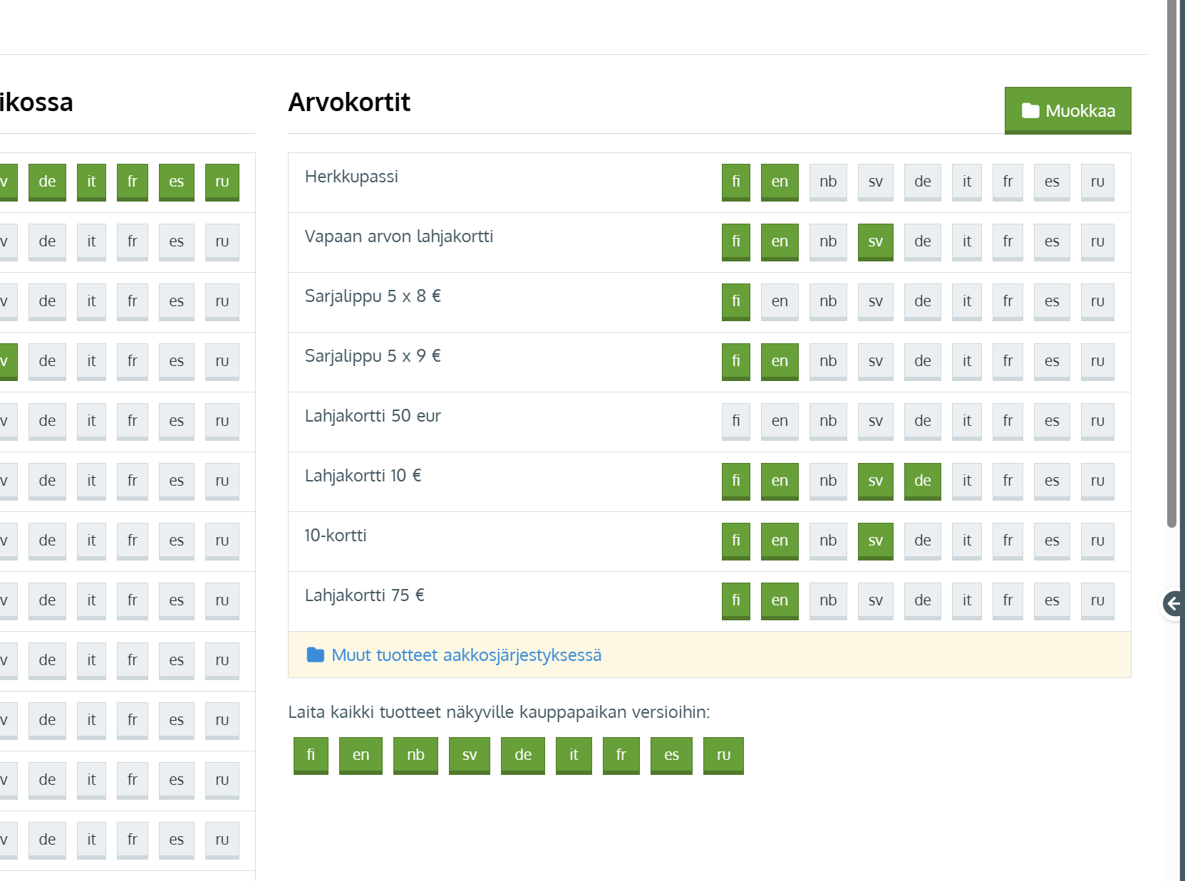Enable it for Lahjakortti 50 eur
Viewport: 1185px width, 881px height.
[x=967, y=422]
